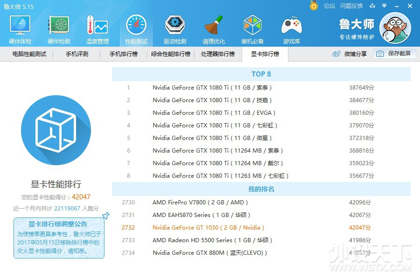
Task: Select GTX 1080 Ti 微星 row
Action: pyautogui.click(x=261, y=138)
